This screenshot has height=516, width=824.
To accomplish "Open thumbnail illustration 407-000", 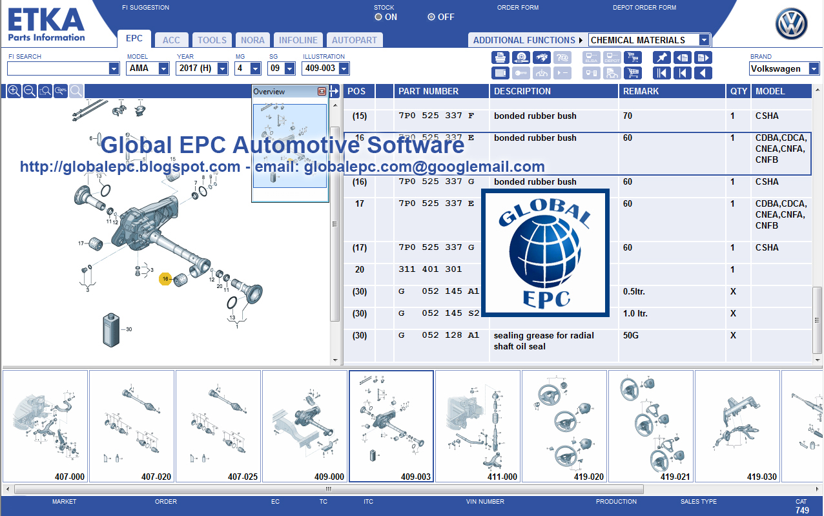I will coord(45,426).
